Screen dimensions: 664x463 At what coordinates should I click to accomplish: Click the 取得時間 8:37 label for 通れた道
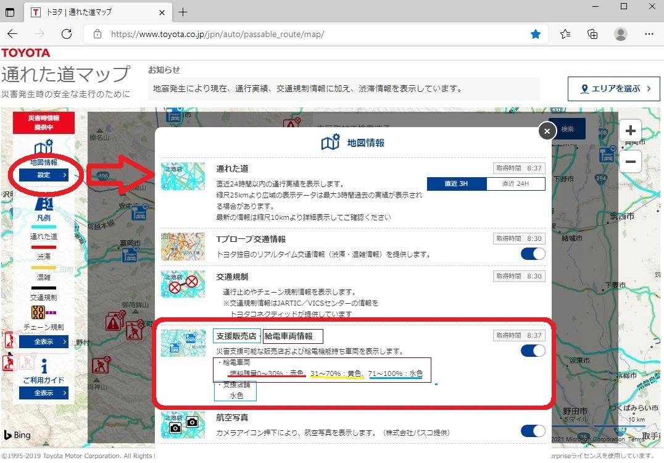click(x=519, y=168)
